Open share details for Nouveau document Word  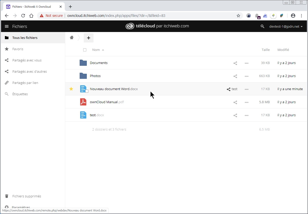232,89
